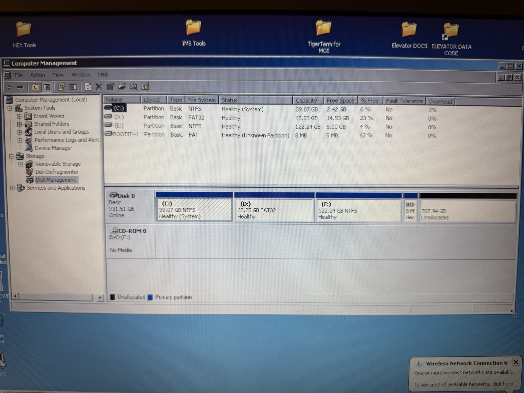Collapse the Storage tree node
The height and width of the screenshot is (393, 524).
pos(11,156)
